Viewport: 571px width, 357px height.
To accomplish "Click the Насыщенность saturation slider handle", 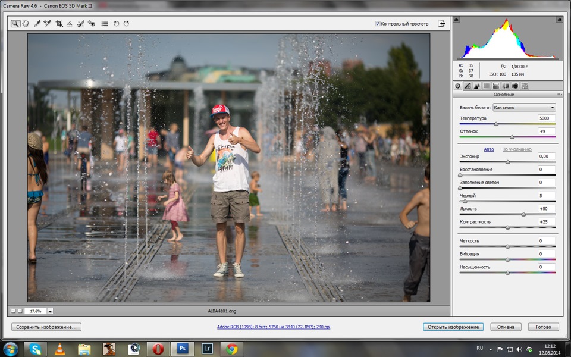I will click(507, 273).
